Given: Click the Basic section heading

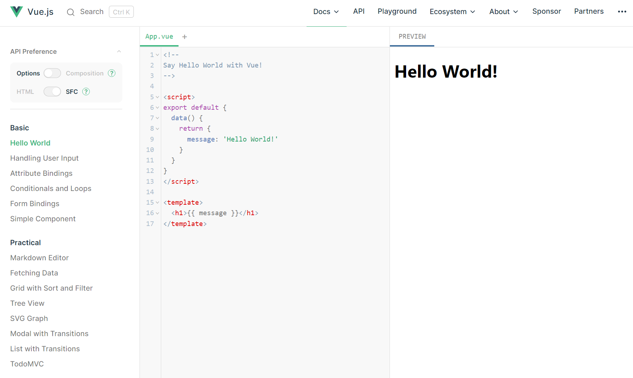Looking at the screenshot, I should [19, 128].
